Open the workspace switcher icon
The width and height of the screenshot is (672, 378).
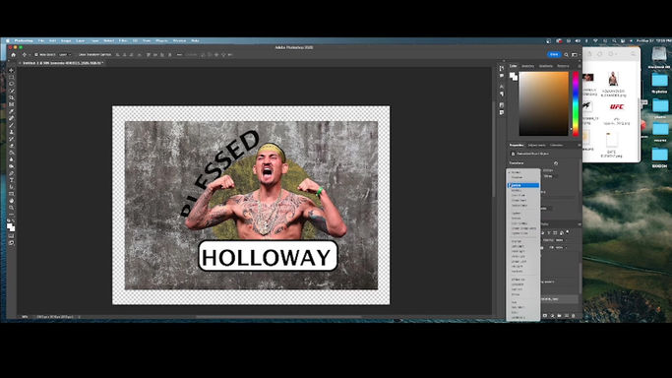tap(575, 55)
